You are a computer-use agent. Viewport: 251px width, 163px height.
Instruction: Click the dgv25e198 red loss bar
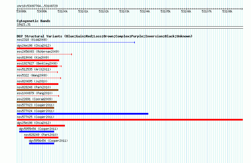(x=41, y=126)
